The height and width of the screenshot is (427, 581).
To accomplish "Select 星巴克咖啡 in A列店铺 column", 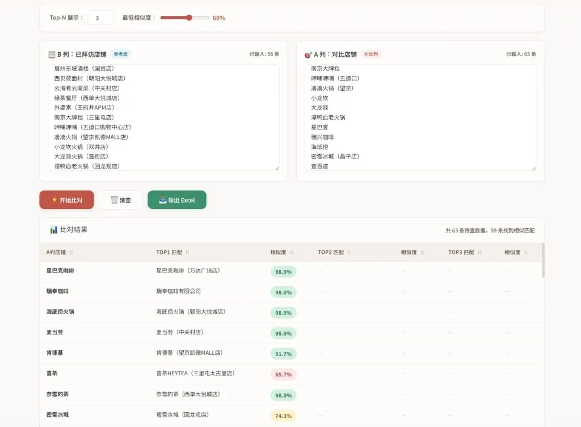I will pyautogui.click(x=60, y=271).
